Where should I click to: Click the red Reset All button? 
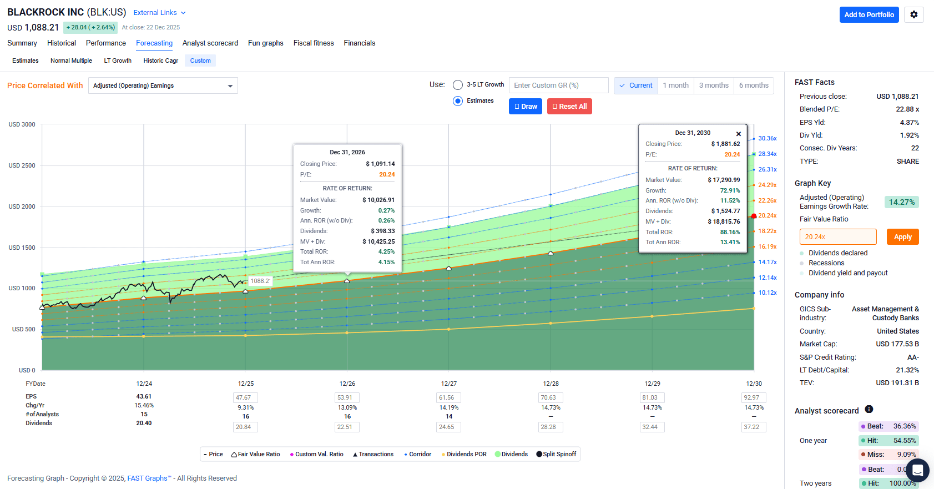pyautogui.click(x=569, y=107)
